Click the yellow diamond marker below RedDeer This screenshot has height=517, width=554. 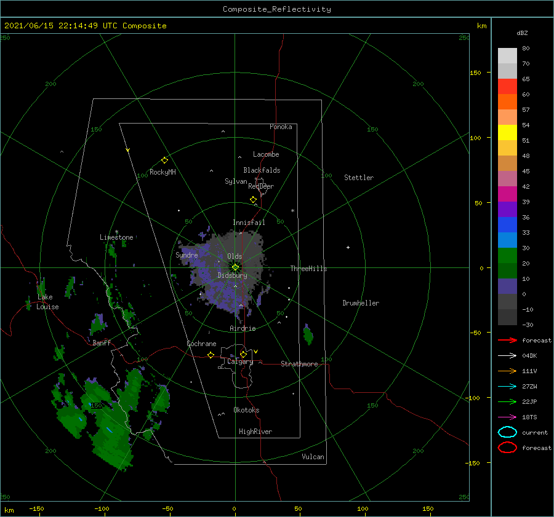[x=254, y=200]
